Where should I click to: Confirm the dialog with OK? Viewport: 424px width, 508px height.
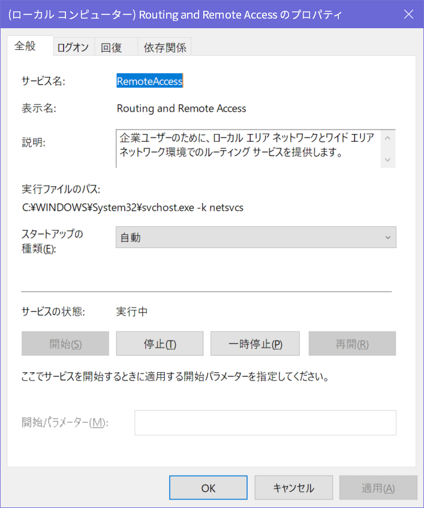click(x=208, y=488)
